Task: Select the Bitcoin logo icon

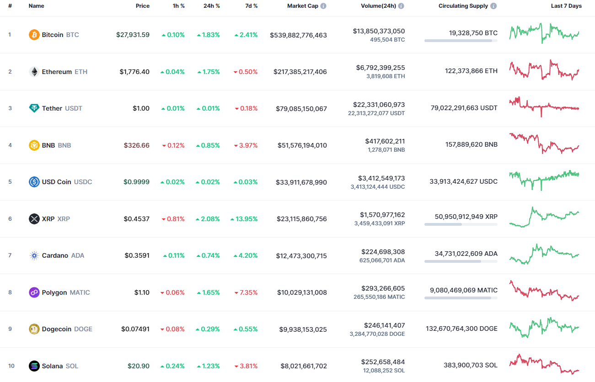Action: tap(33, 34)
